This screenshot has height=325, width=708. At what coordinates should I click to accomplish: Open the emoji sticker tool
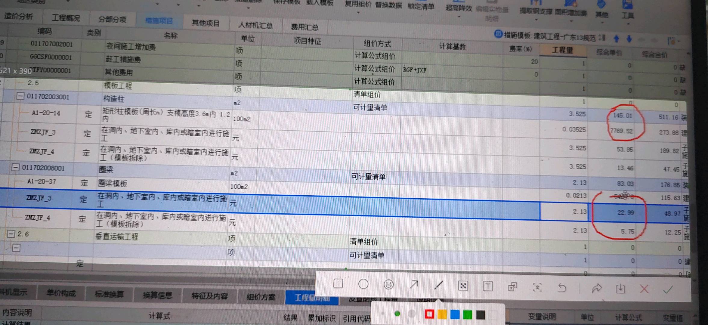click(x=388, y=284)
